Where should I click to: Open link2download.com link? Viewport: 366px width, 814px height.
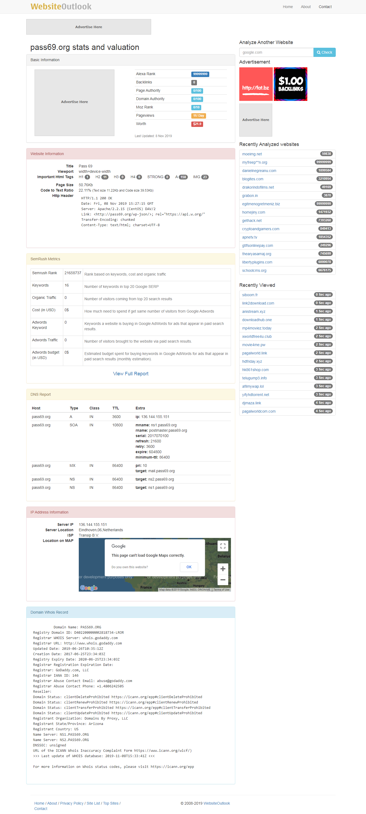click(258, 303)
